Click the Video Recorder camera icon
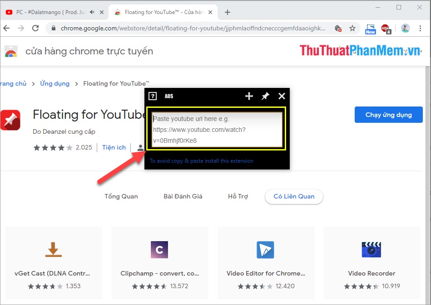The height and width of the screenshot is (305, 431). click(372, 250)
